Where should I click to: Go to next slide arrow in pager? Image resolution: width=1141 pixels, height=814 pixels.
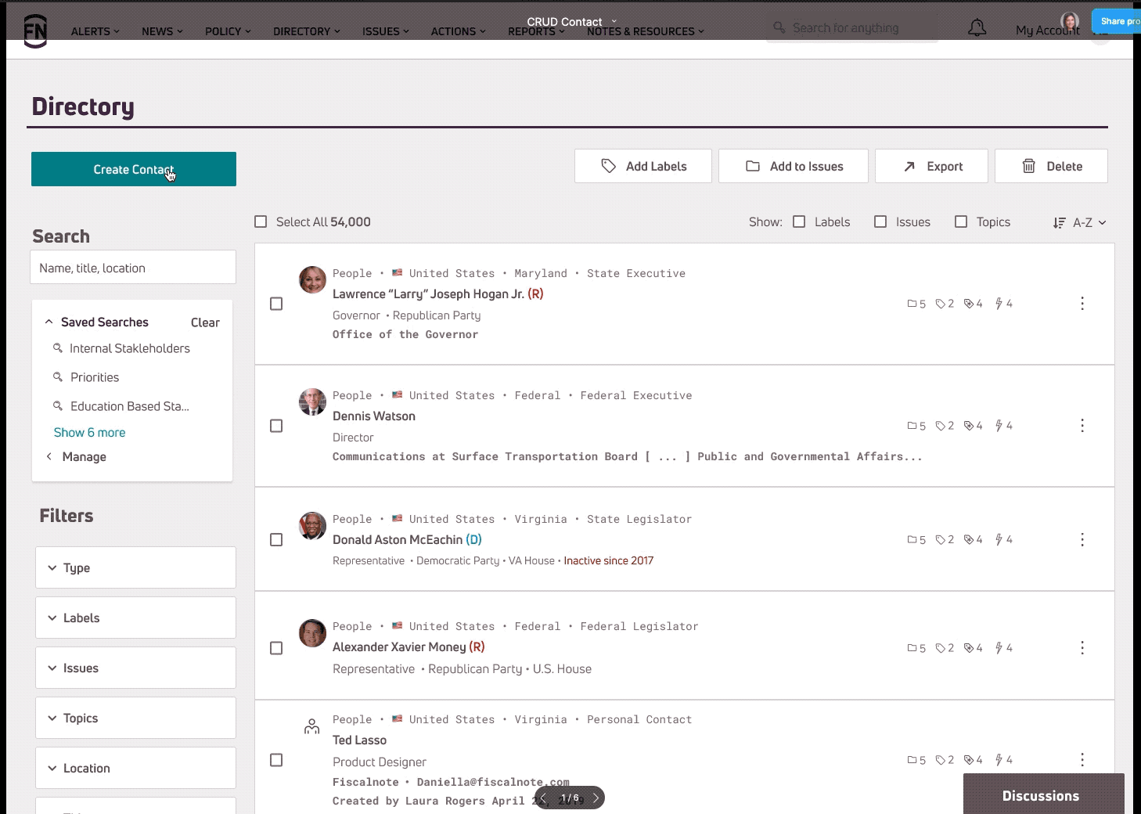click(x=596, y=798)
